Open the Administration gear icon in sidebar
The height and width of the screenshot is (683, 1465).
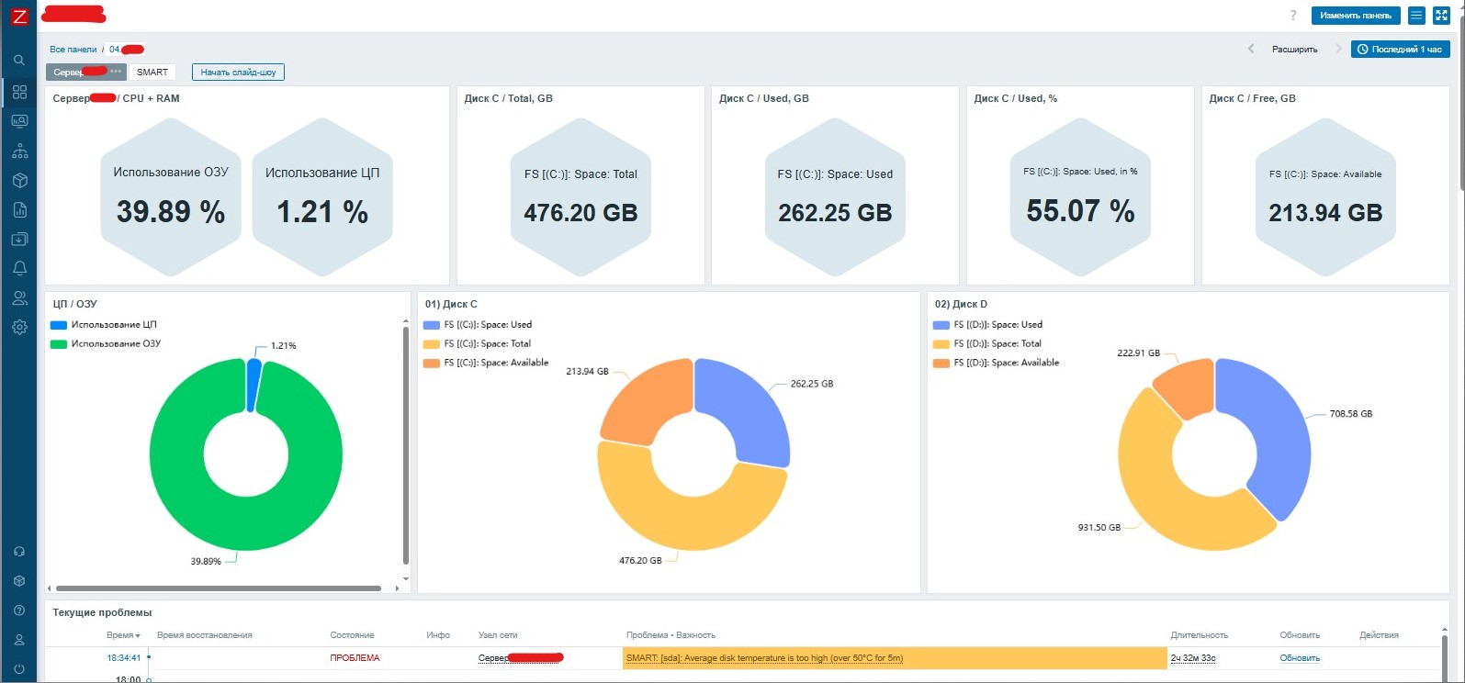tap(19, 328)
